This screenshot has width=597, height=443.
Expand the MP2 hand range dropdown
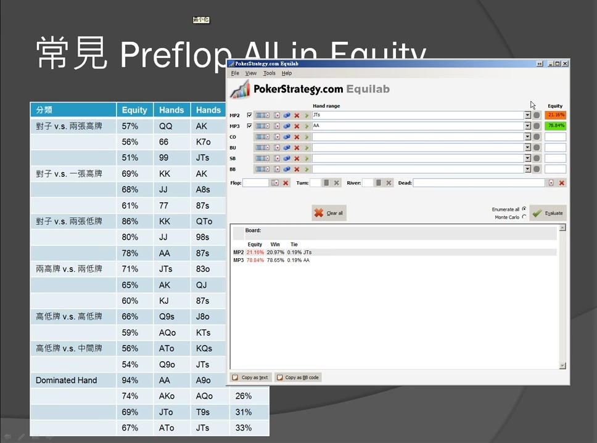pyautogui.click(x=528, y=115)
